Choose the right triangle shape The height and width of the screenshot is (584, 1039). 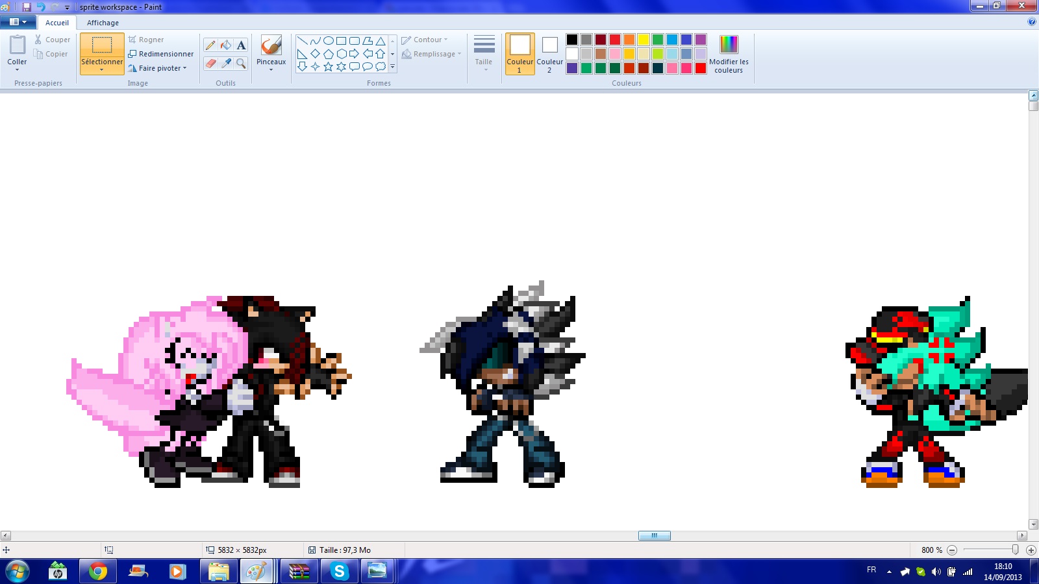point(303,53)
